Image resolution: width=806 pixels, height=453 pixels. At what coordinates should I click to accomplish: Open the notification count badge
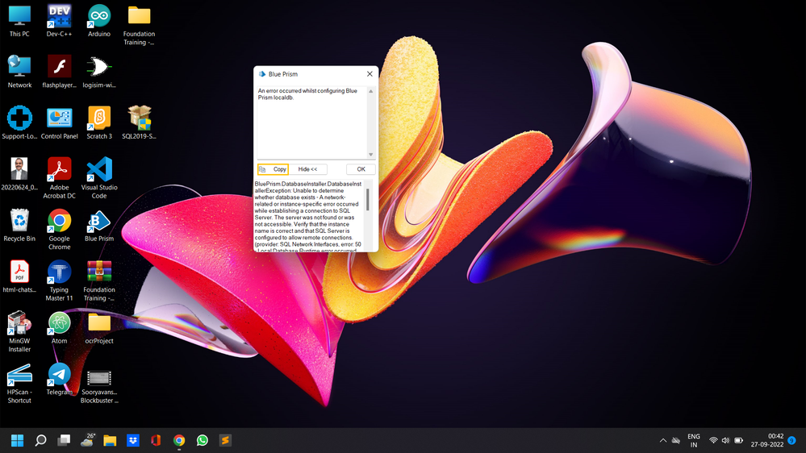pos(792,440)
